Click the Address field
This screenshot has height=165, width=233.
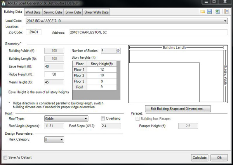[x=148, y=32]
